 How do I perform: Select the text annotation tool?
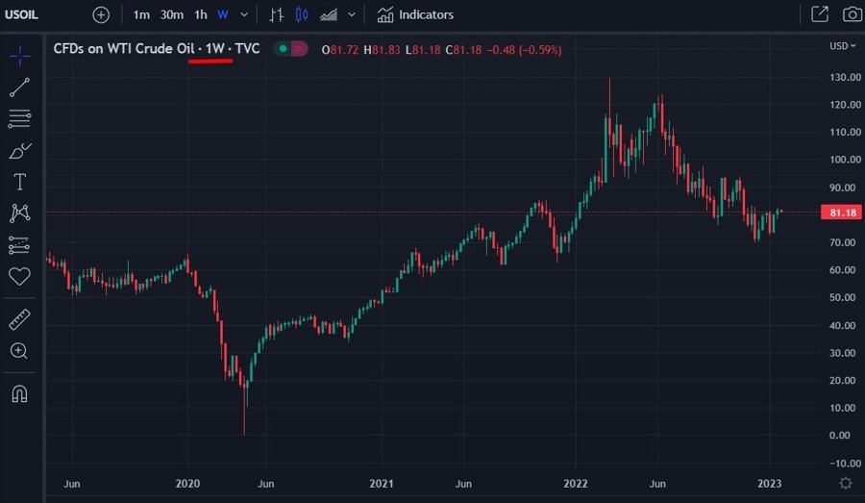[19, 182]
